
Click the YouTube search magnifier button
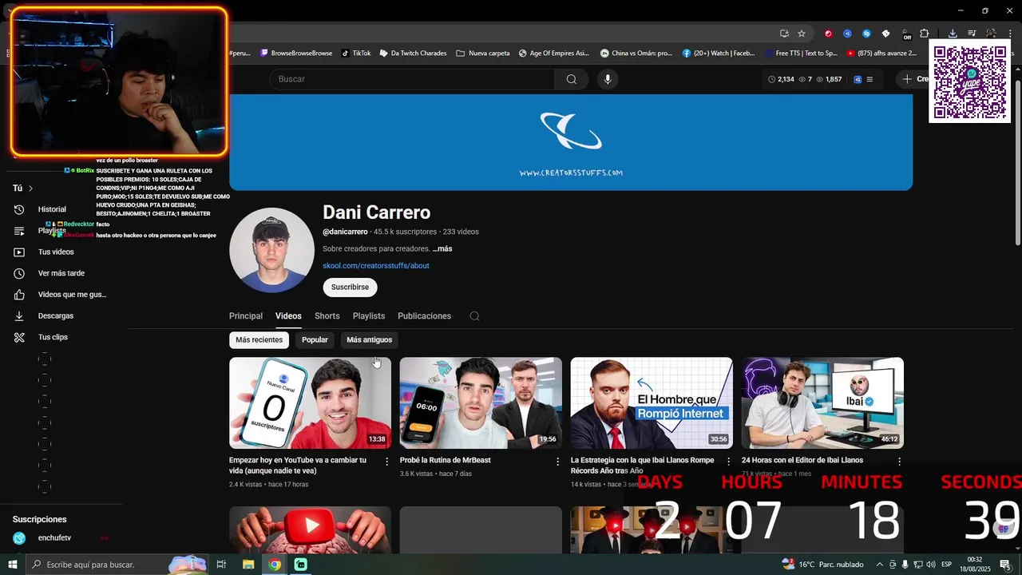pyautogui.click(x=572, y=79)
